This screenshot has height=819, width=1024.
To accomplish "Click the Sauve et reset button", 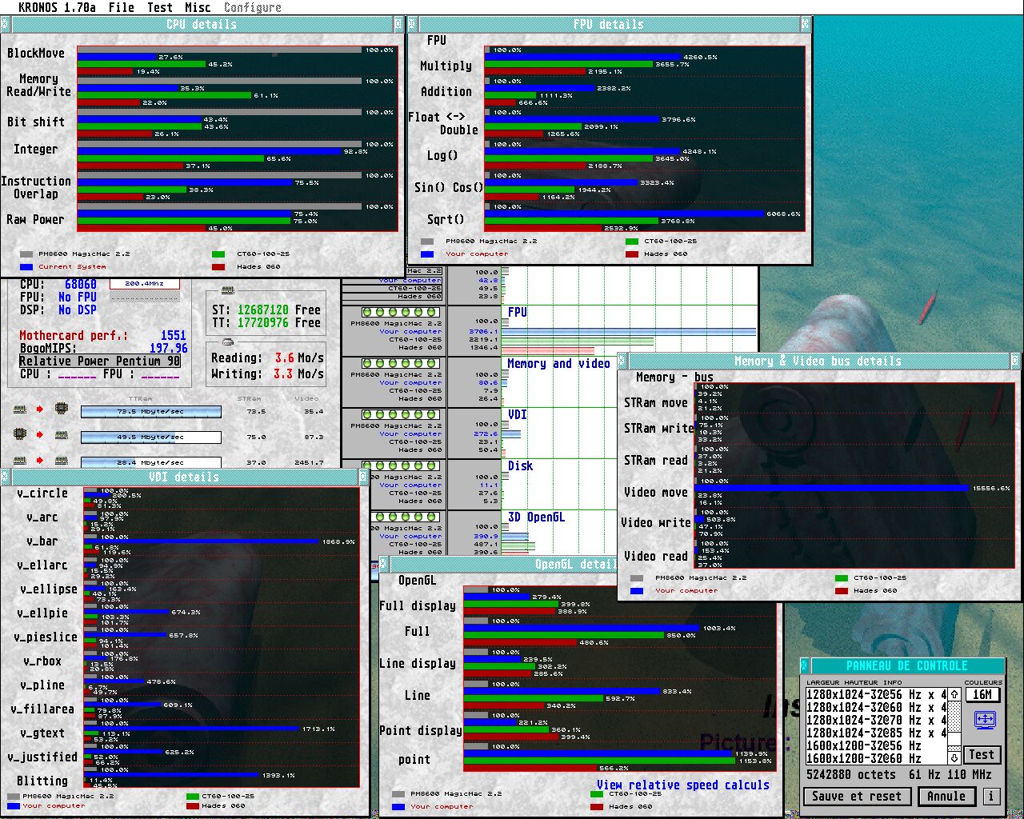I will coord(856,796).
